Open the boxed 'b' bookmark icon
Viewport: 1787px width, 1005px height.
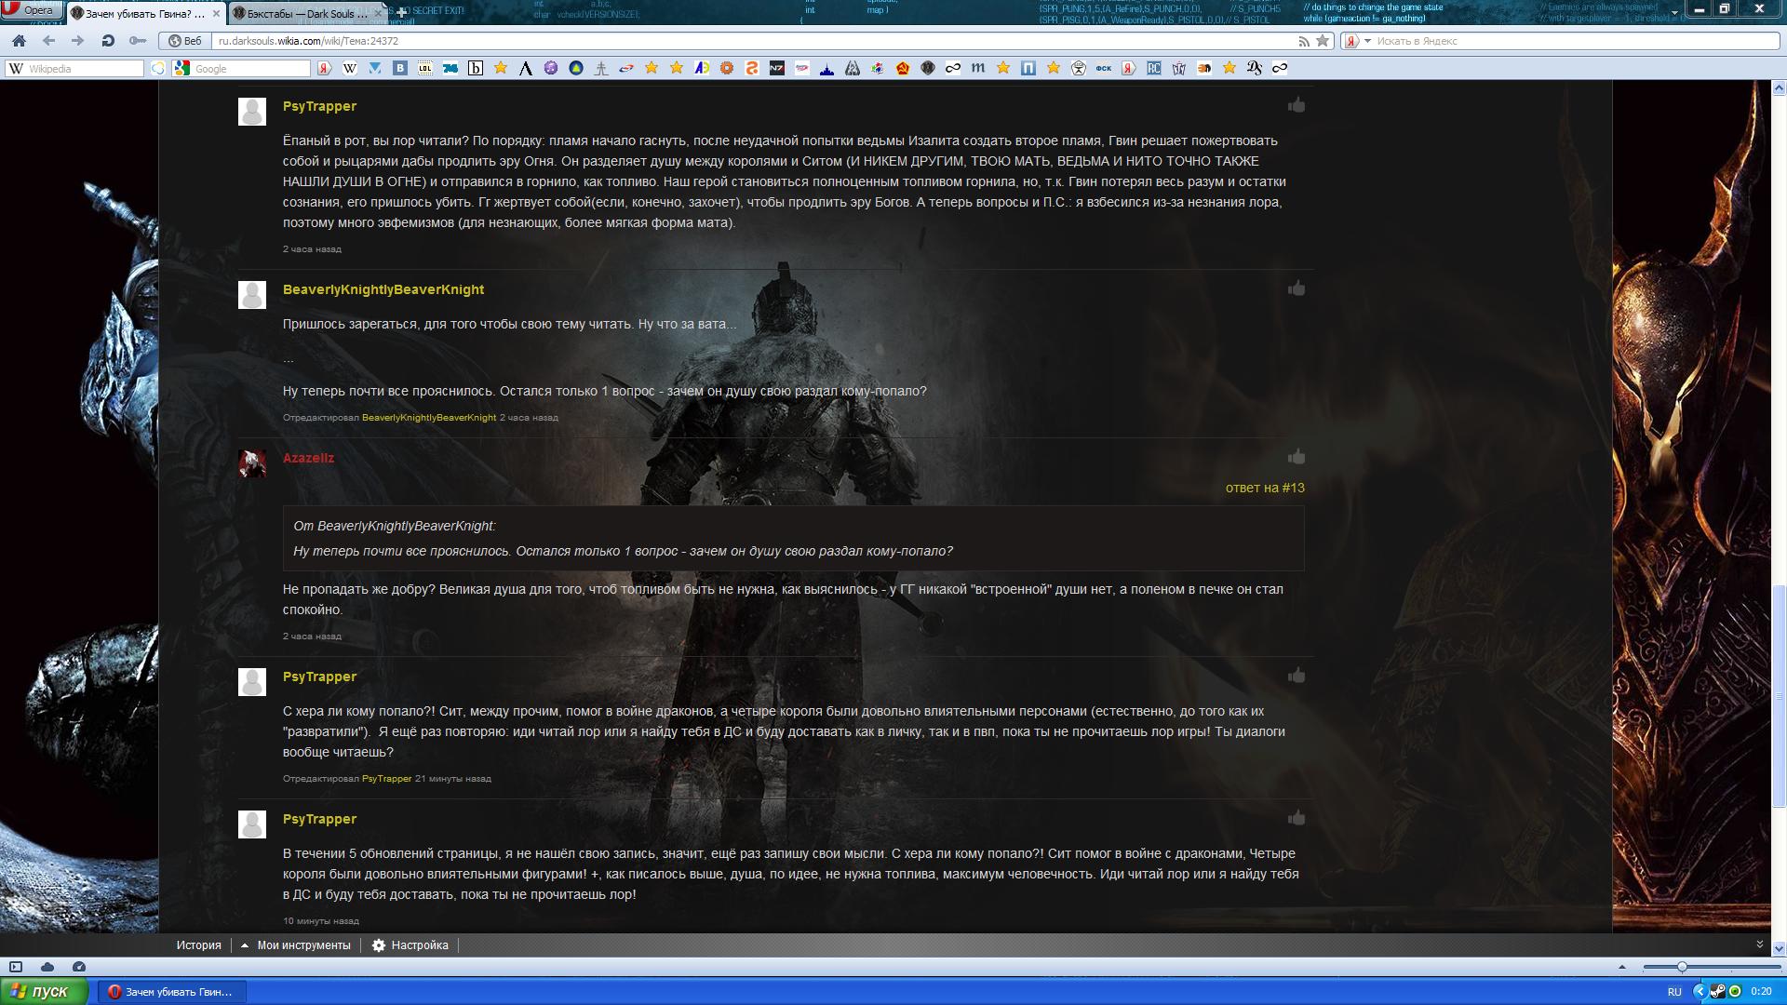click(x=476, y=68)
